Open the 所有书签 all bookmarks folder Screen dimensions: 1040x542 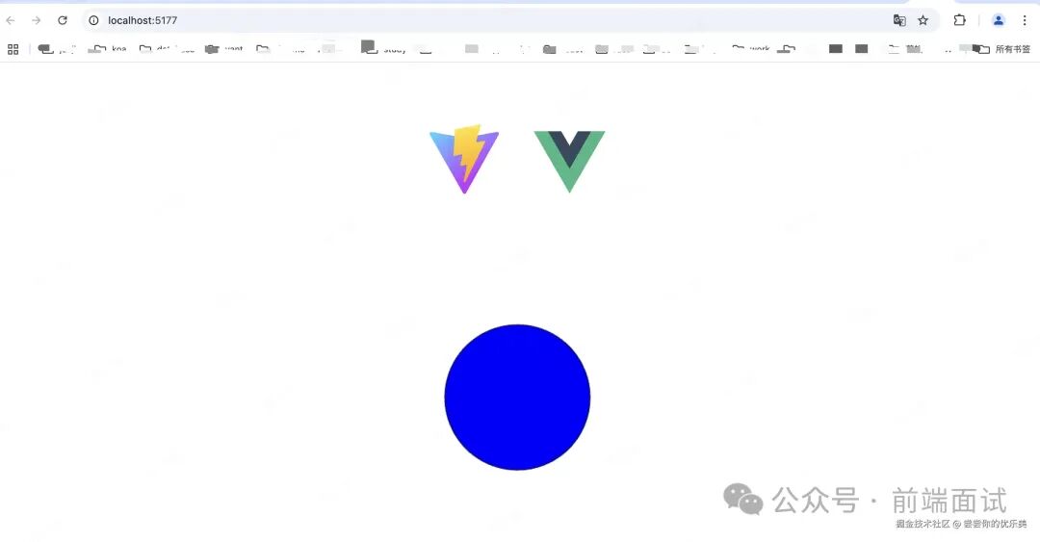coord(1004,49)
